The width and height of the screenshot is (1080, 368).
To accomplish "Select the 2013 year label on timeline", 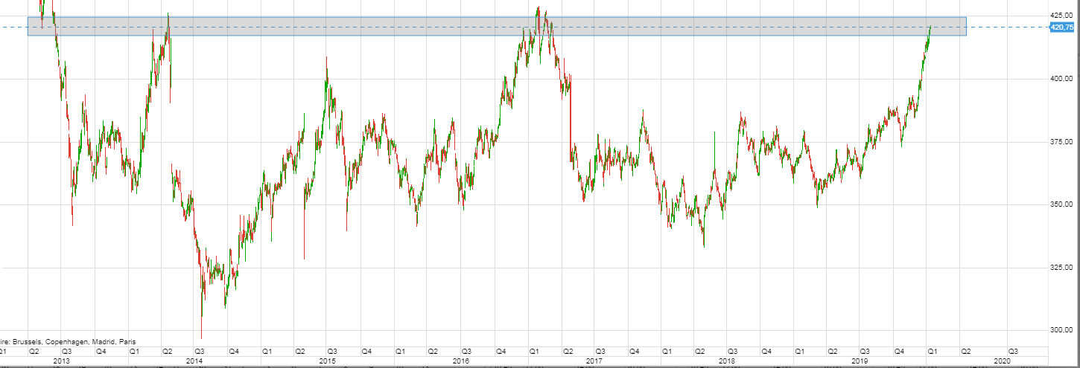I will point(62,361).
